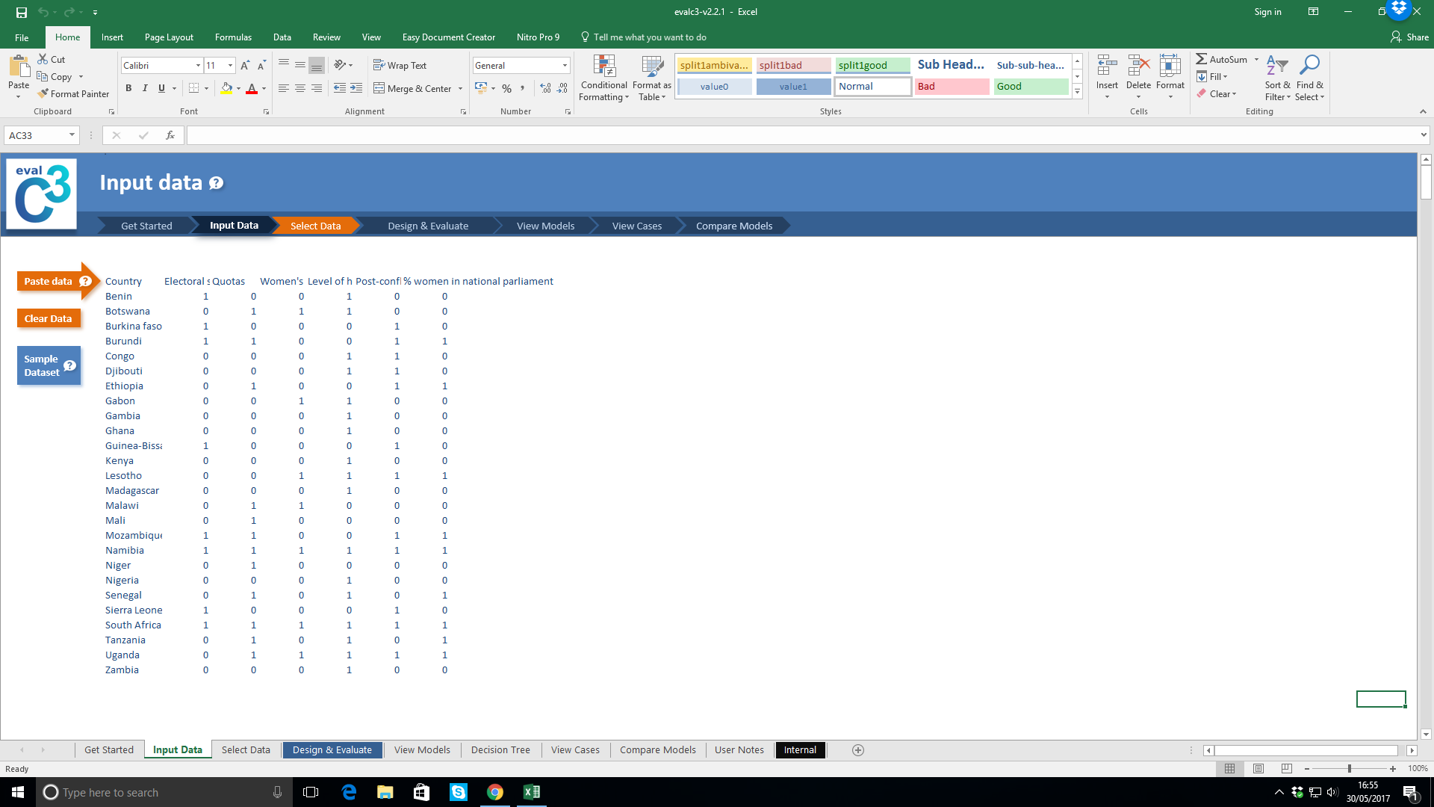Image resolution: width=1434 pixels, height=807 pixels.
Task: Click the Merge & Center icon
Action: (x=379, y=88)
